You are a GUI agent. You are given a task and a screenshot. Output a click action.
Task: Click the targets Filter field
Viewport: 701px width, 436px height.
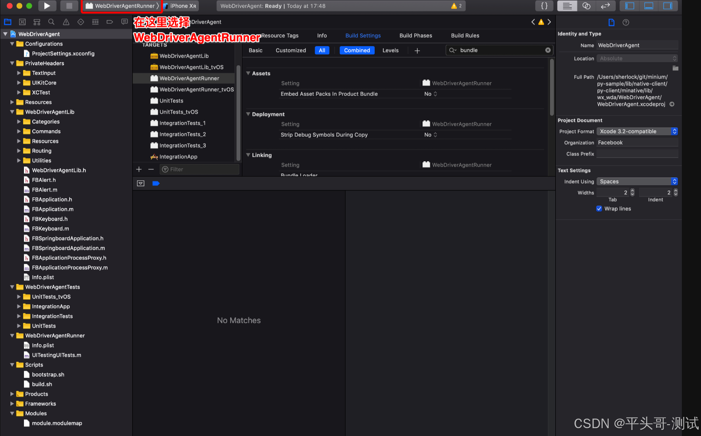pyautogui.click(x=200, y=169)
